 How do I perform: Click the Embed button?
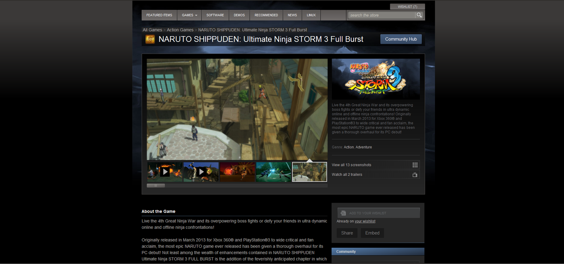click(372, 233)
